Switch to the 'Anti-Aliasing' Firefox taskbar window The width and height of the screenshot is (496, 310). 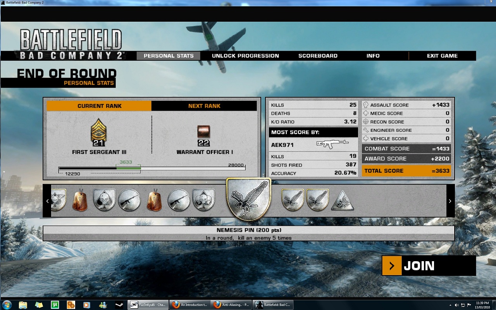tap(231, 305)
